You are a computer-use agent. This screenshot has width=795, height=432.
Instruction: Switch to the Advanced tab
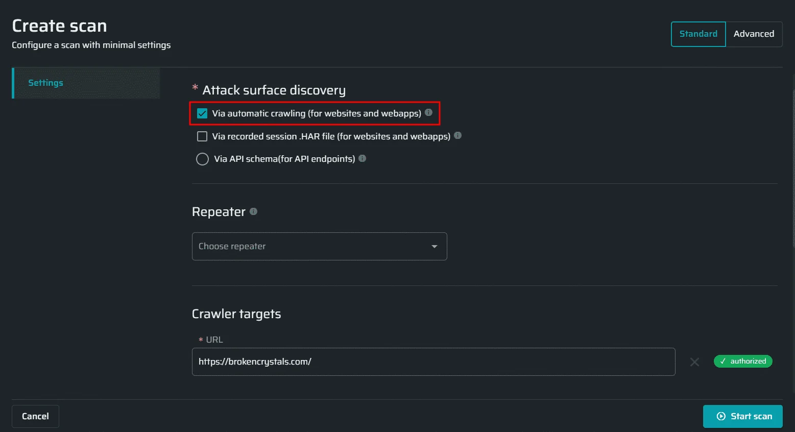(754, 34)
